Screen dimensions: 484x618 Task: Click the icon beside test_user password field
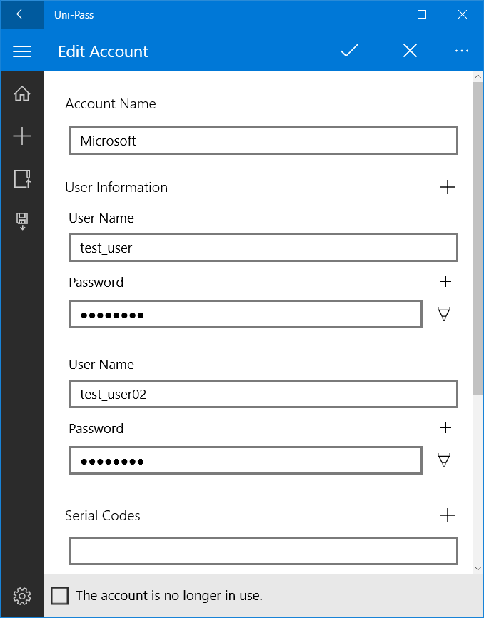pyautogui.click(x=445, y=314)
